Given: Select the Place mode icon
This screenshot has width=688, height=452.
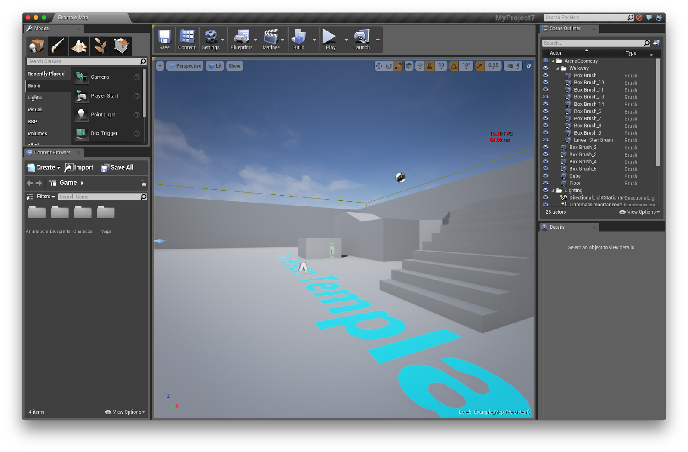Looking at the screenshot, I should (37, 46).
